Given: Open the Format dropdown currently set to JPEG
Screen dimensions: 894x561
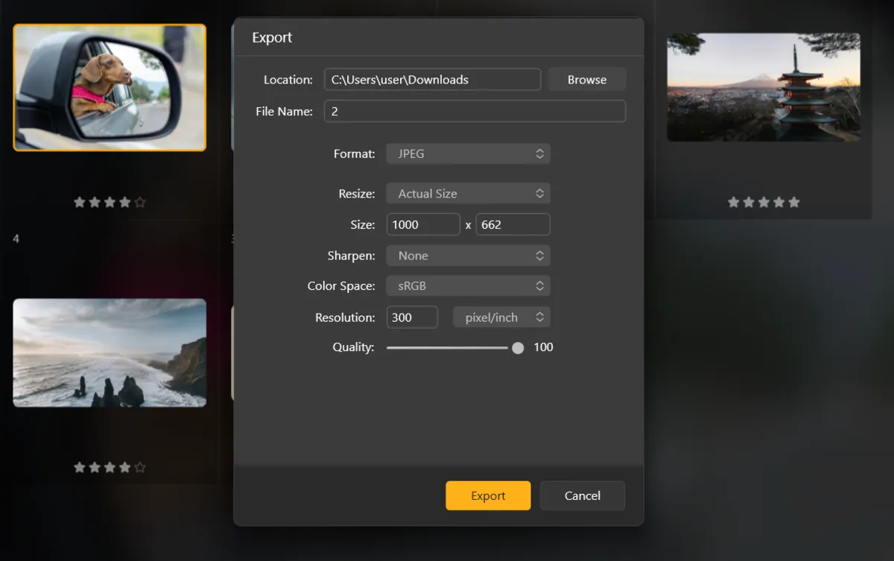Looking at the screenshot, I should click(x=468, y=153).
